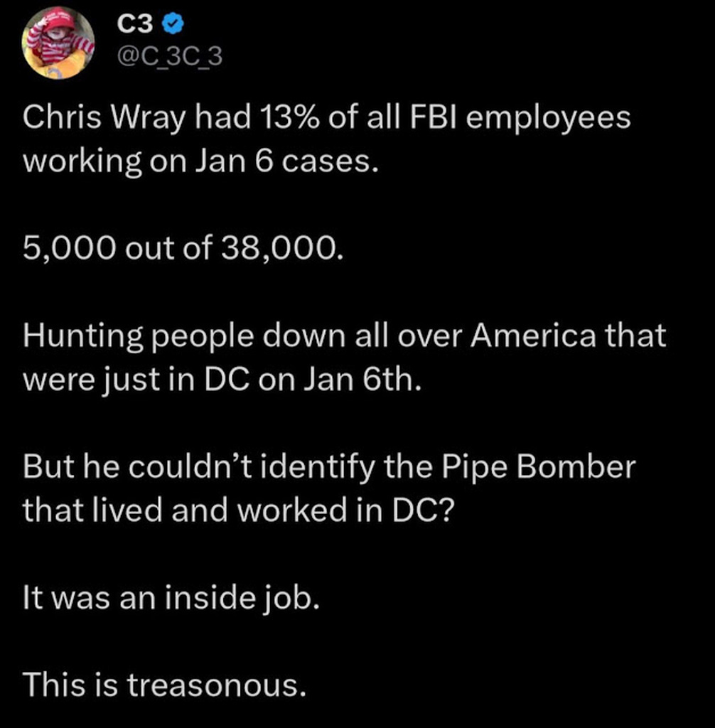Viewport: 715px width, 728px height.
Task: Click the text "But he couldn't identify"
Action: coord(203,466)
